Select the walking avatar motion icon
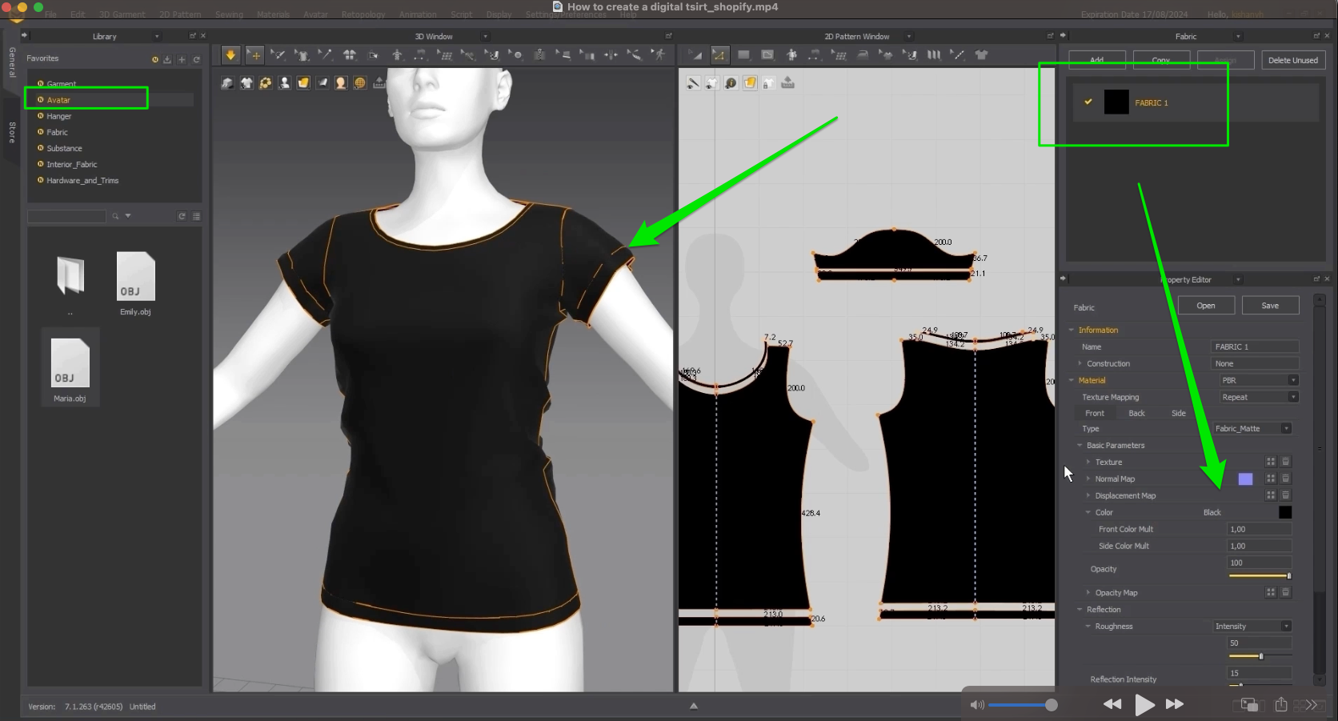 pos(658,54)
